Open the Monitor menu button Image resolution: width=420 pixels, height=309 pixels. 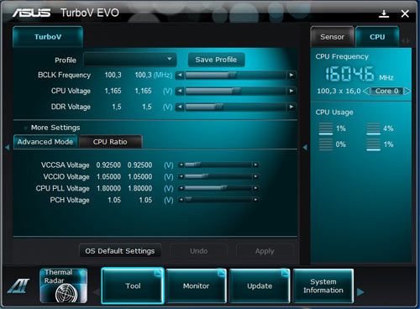point(196,285)
